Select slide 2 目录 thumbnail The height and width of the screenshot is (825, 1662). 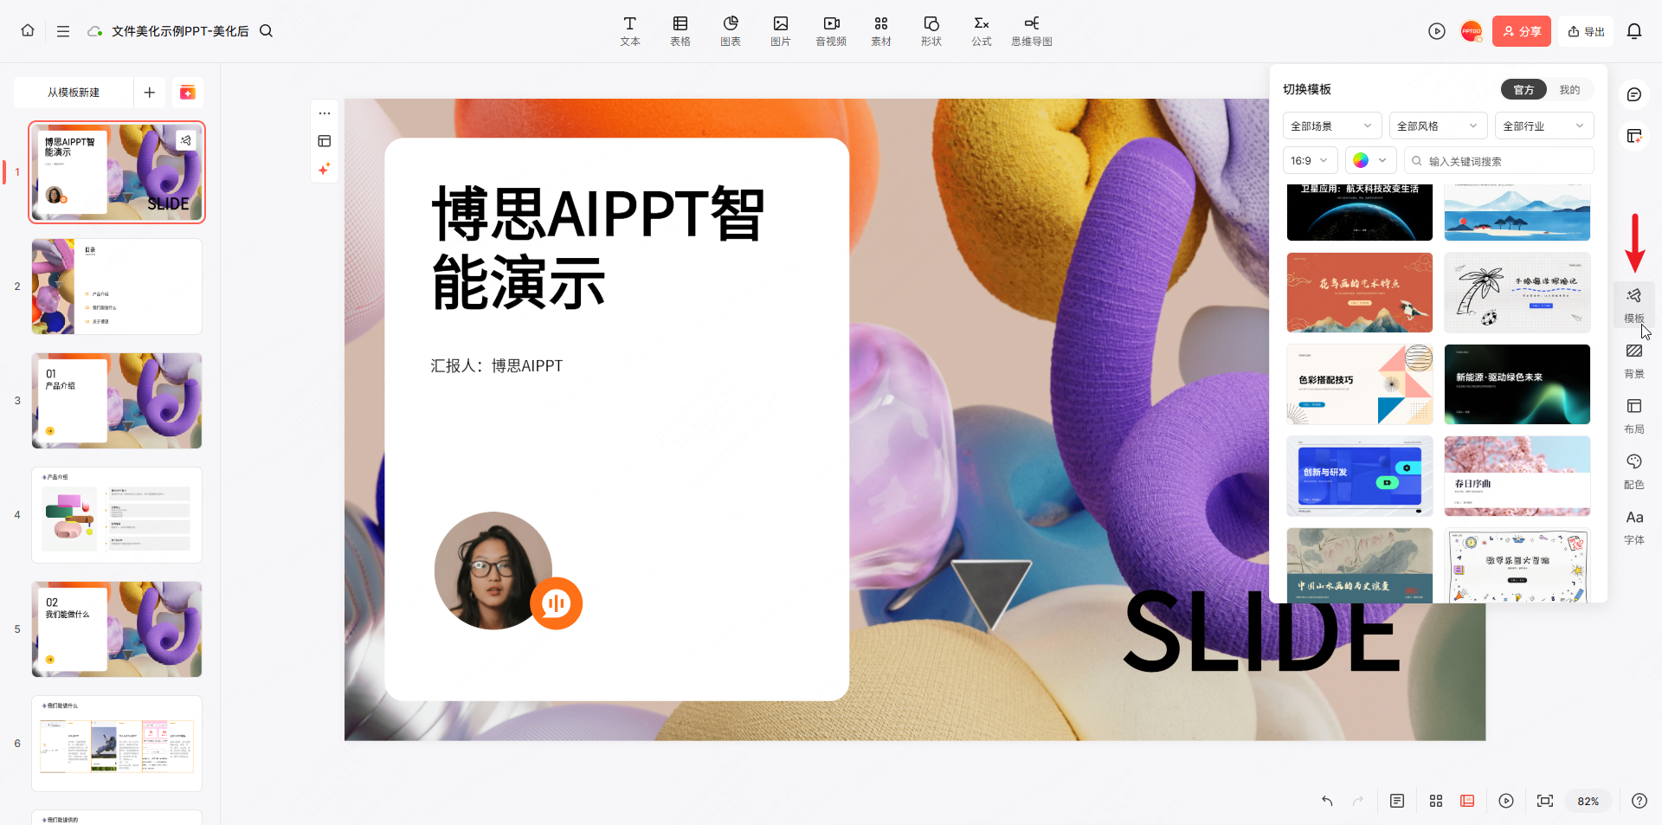click(x=117, y=287)
